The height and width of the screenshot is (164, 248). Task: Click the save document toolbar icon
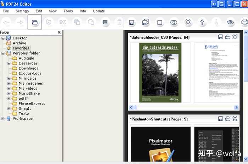click(x=131, y=22)
